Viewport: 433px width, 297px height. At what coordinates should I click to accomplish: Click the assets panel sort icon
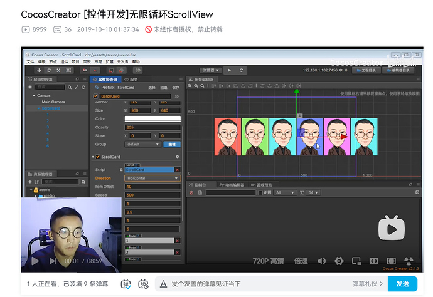tap(37, 182)
